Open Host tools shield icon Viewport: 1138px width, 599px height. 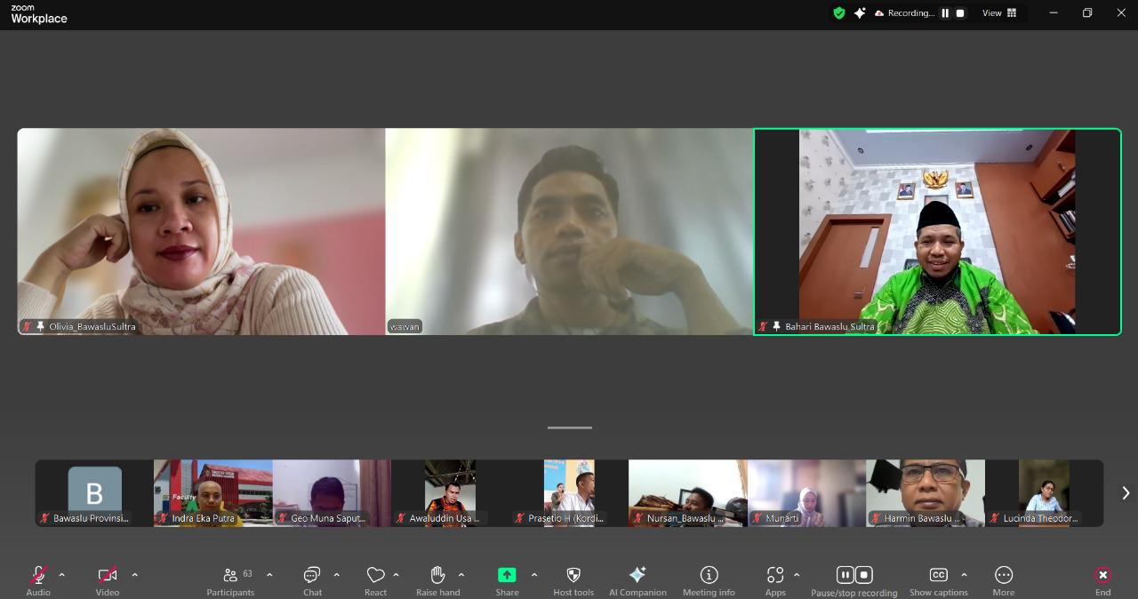(573, 576)
